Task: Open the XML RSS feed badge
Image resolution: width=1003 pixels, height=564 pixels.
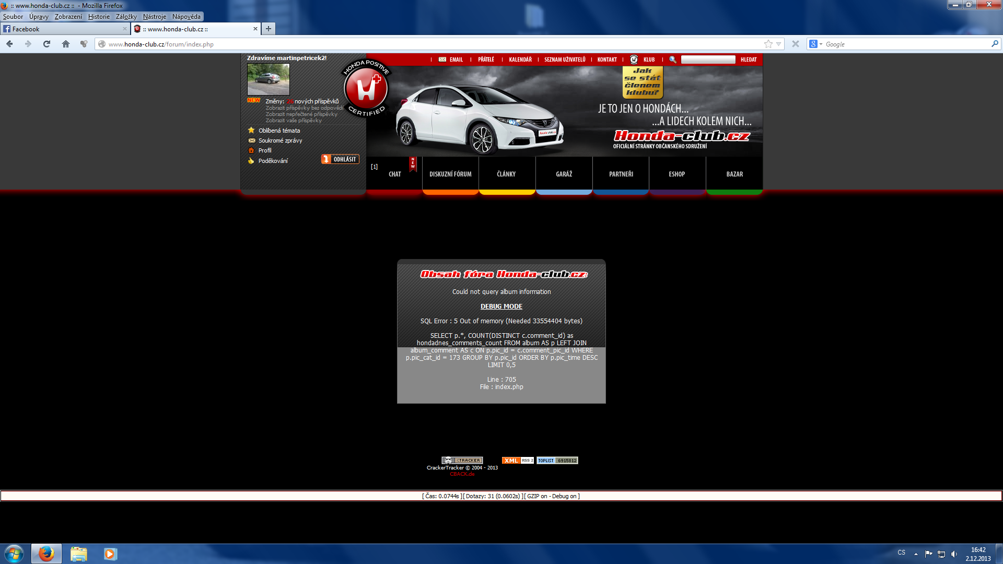Action: pos(517,461)
